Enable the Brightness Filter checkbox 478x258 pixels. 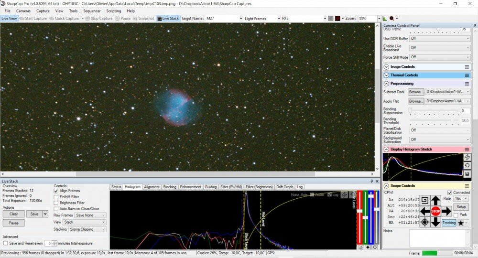tap(56, 203)
